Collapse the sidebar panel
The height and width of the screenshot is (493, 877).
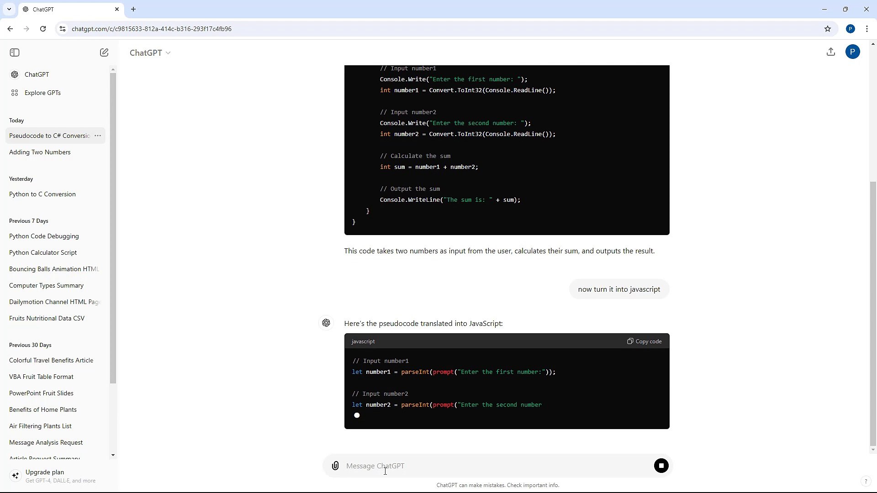point(14,52)
